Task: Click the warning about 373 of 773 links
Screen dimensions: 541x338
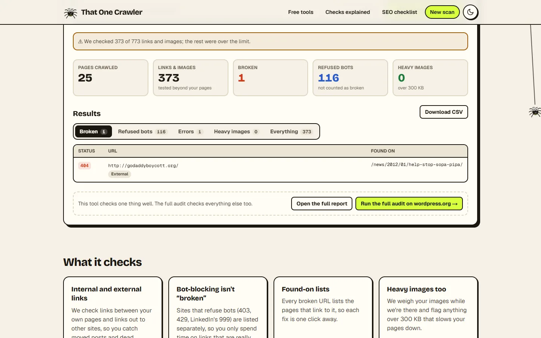Action: click(x=270, y=41)
